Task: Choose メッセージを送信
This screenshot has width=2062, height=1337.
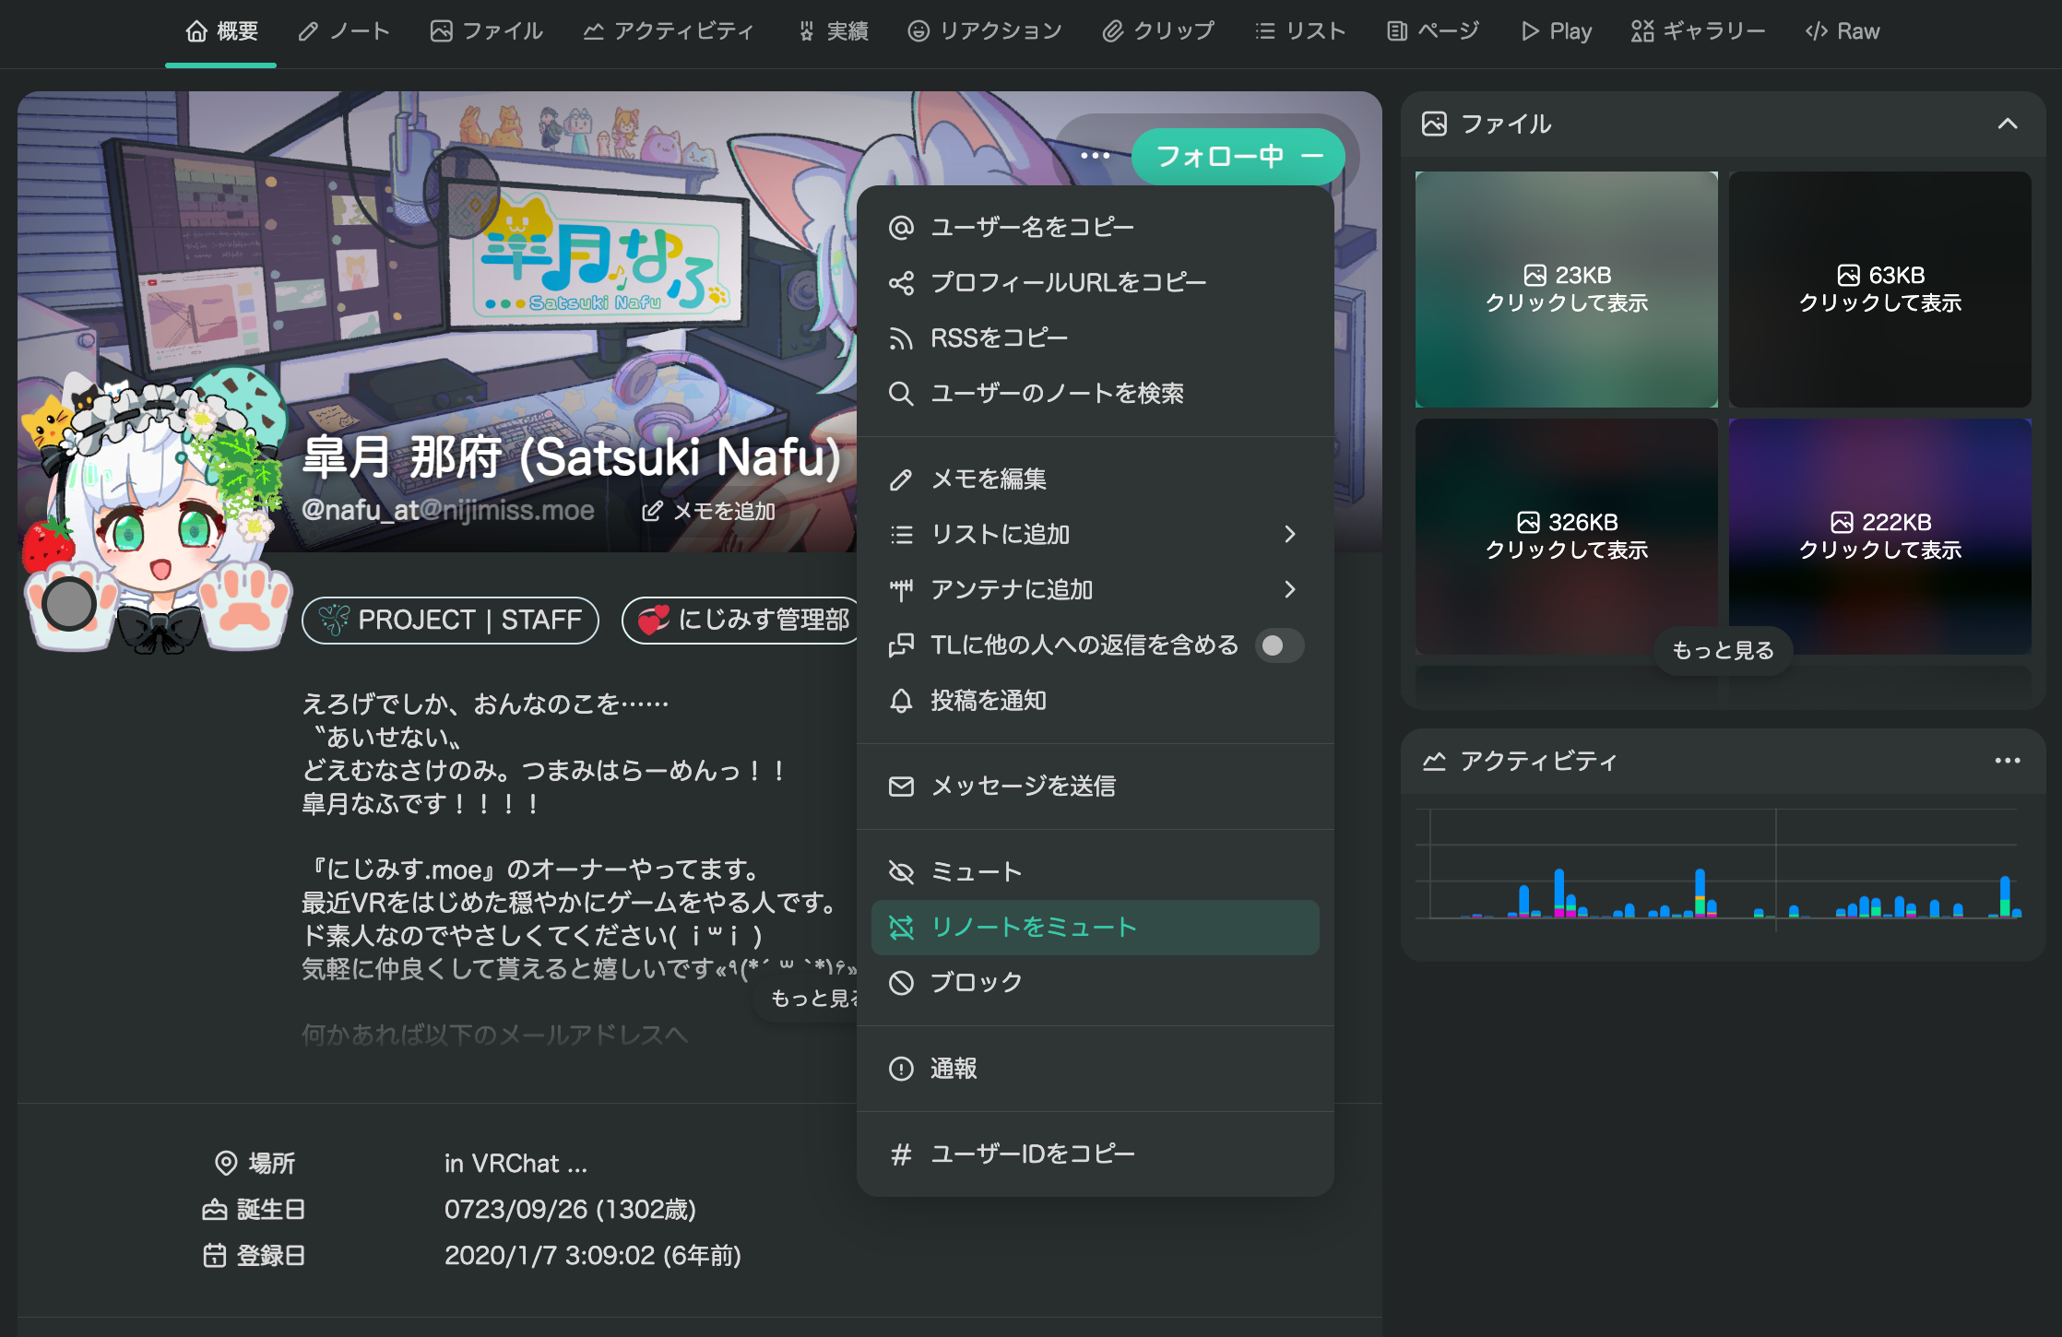Action: (1096, 786)
